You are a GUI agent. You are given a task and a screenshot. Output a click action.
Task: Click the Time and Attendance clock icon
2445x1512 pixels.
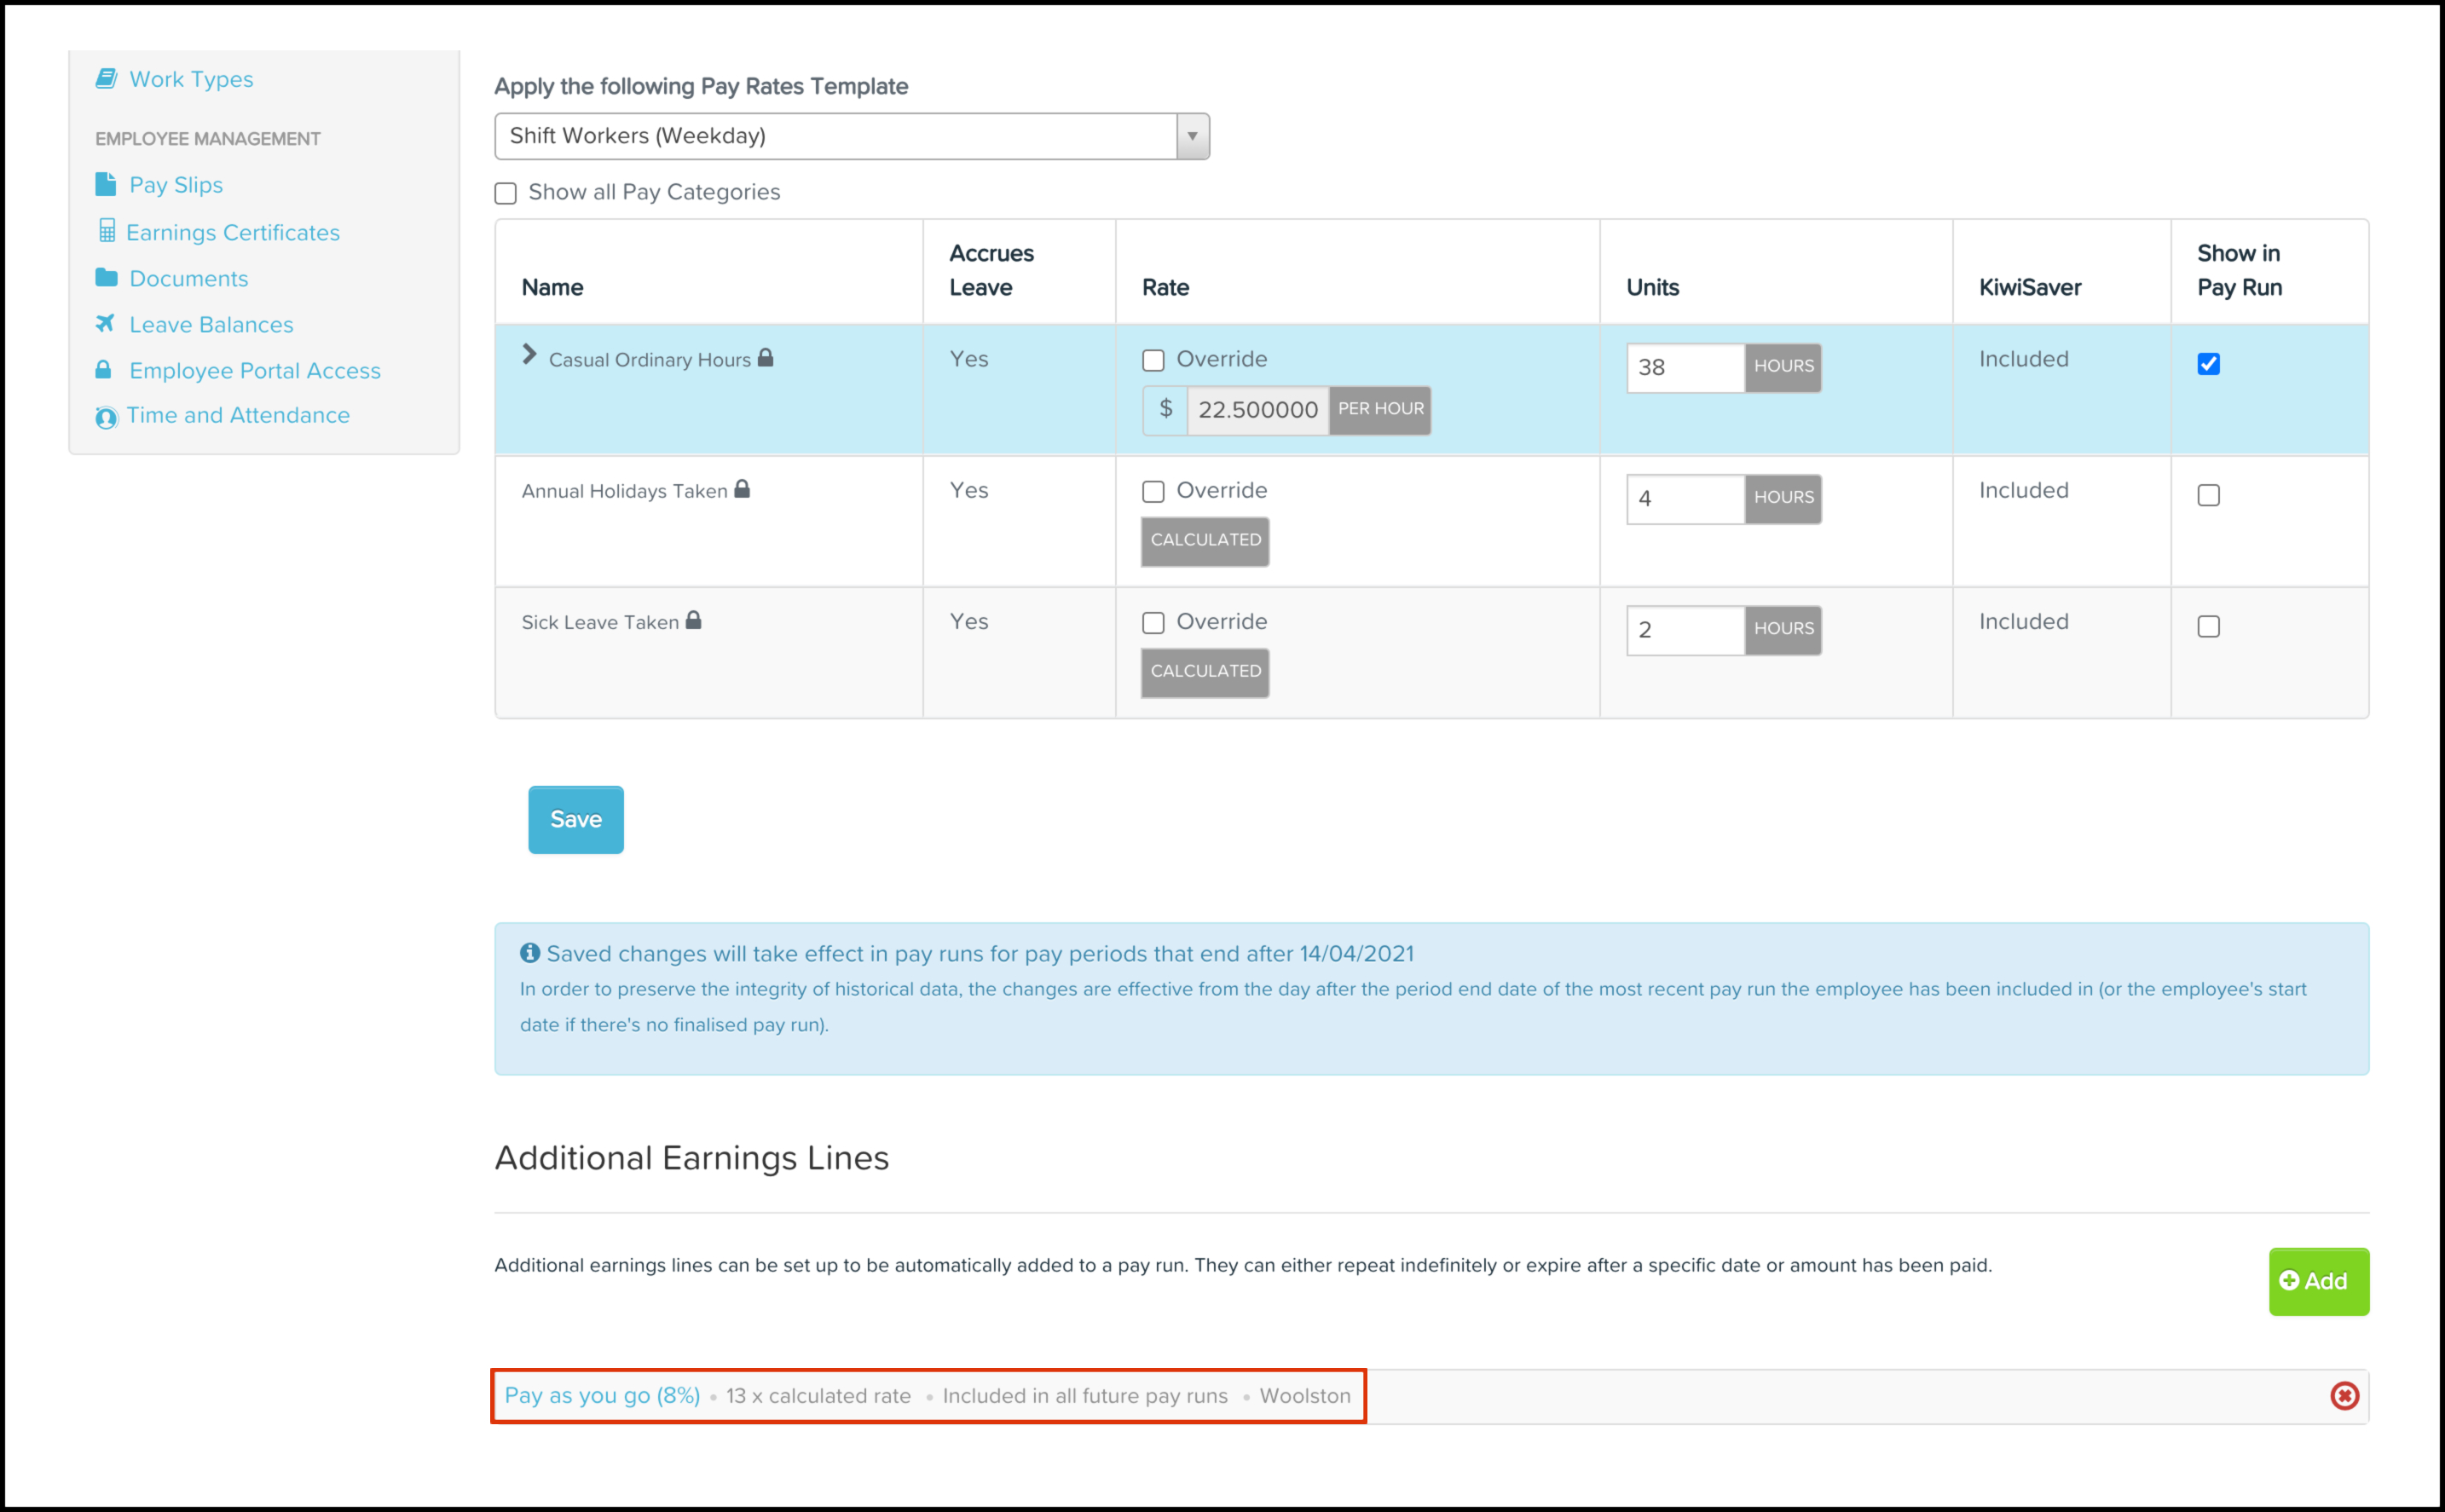106,417
